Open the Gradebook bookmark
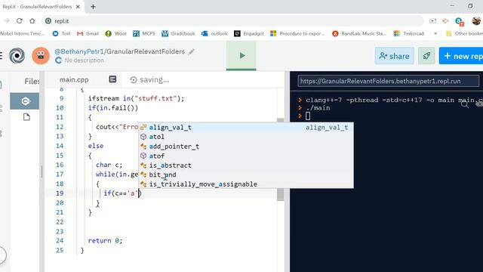Image resolution: width=483 pixels, height=272 pixels. (x=178, y=33)
